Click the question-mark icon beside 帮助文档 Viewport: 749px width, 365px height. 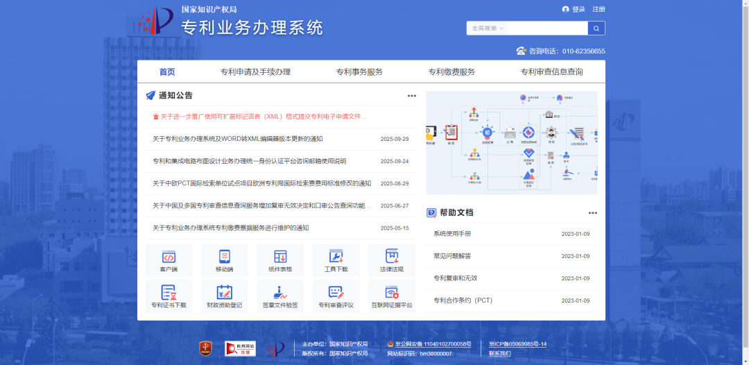431,212
